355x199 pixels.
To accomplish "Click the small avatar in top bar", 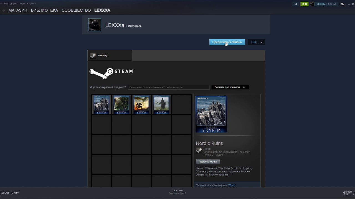I will (x=312, y=4).
